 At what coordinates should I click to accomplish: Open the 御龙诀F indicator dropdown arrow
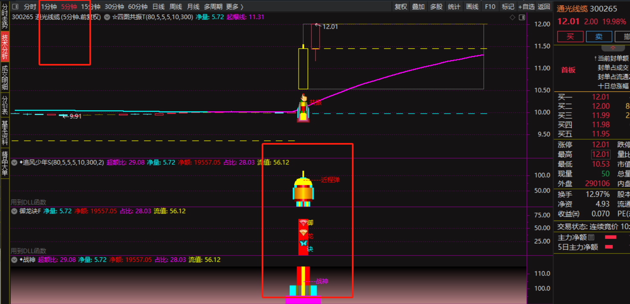[14, 211]
